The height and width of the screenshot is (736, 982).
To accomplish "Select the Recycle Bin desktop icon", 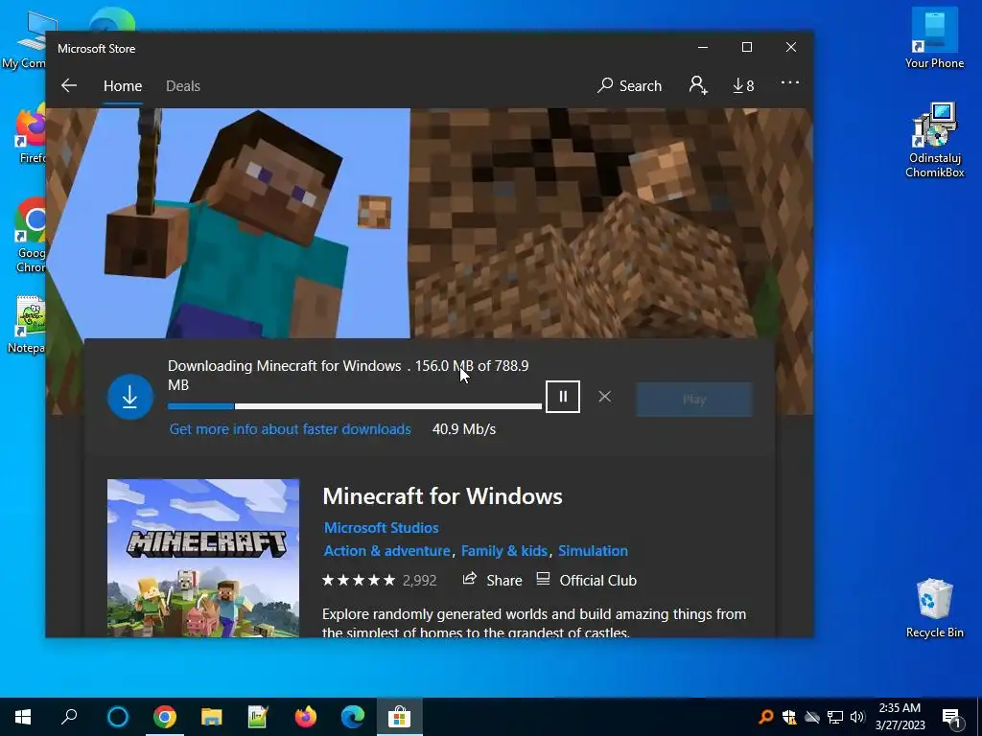I will click(x=934, y=609).
